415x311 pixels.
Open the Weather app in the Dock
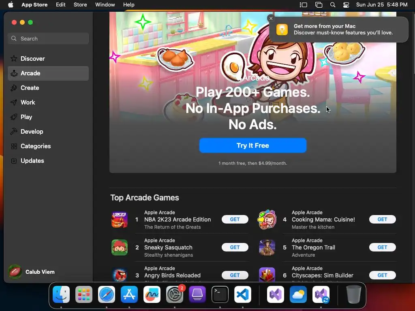298,294
